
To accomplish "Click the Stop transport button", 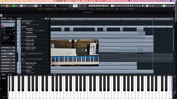I will coord(75,6).
